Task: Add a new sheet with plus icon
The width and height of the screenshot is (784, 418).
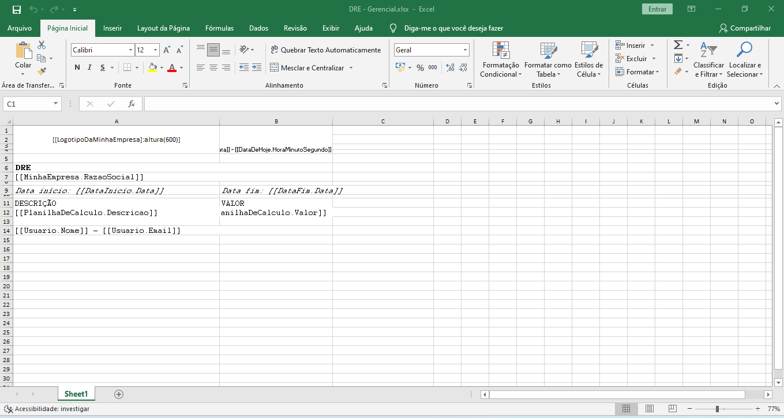Action: [x=119, y=394]
